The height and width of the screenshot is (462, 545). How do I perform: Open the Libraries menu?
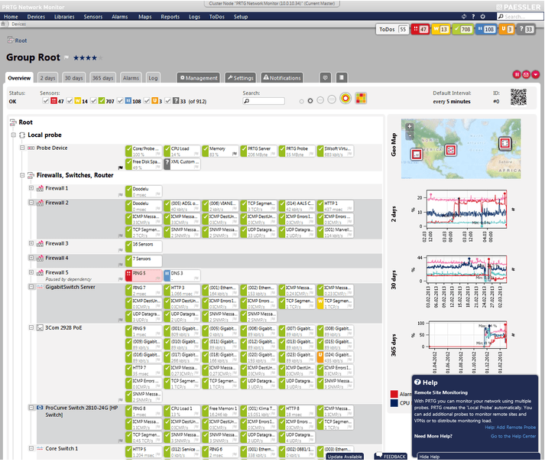64,17
